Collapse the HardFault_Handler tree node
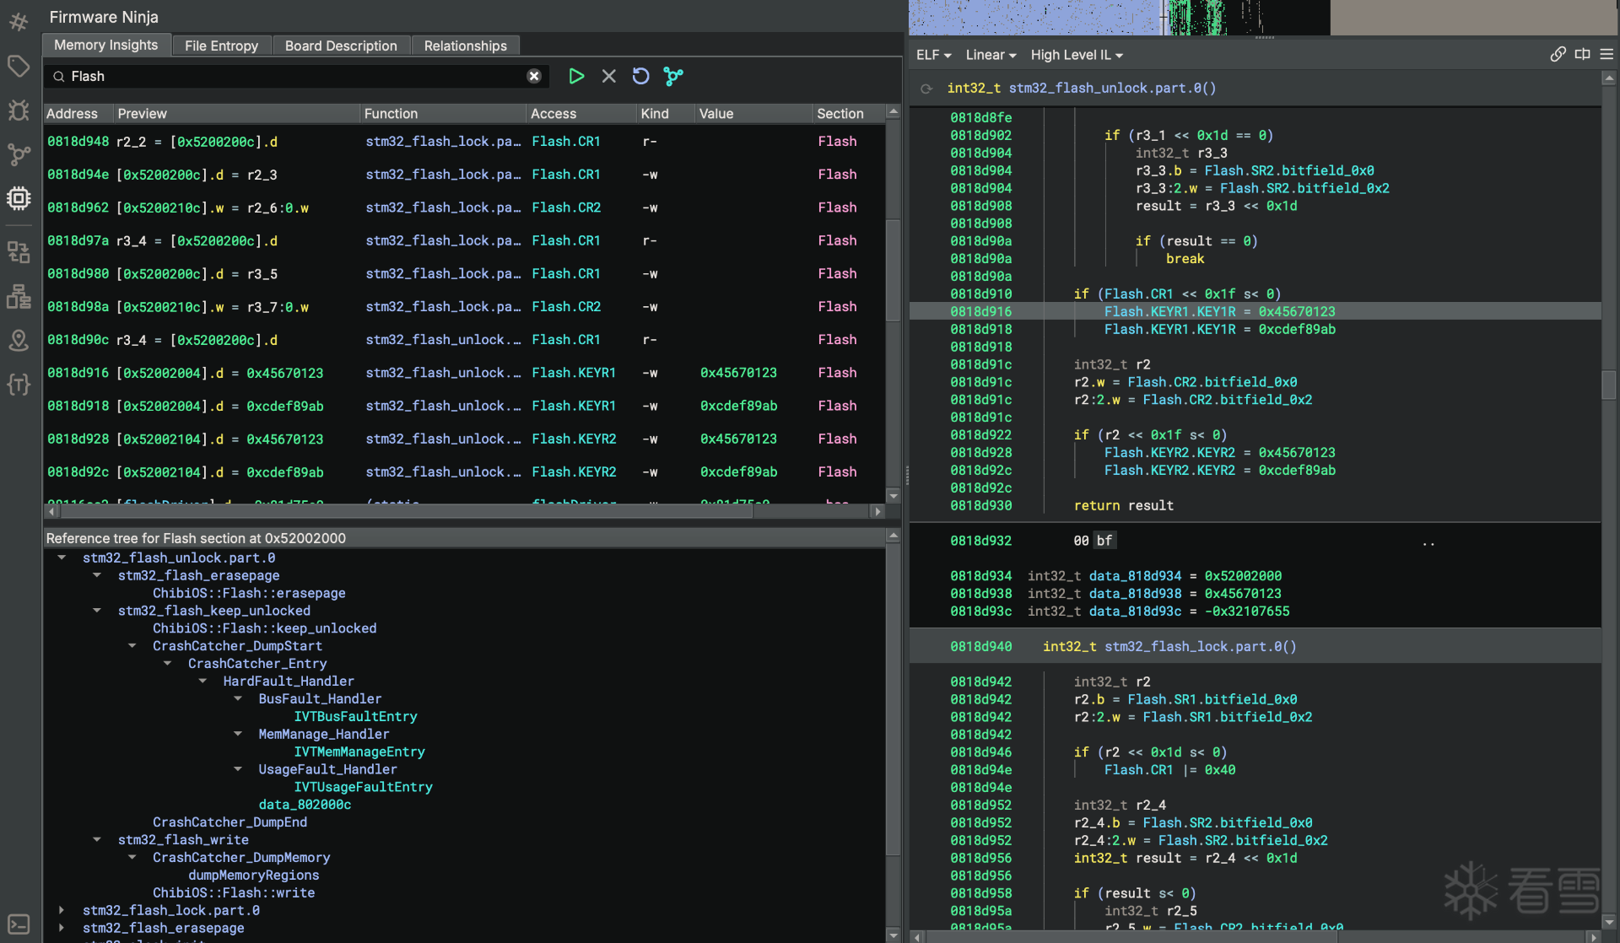Screen dimensions: 1620x943 (x=202, y=682)
